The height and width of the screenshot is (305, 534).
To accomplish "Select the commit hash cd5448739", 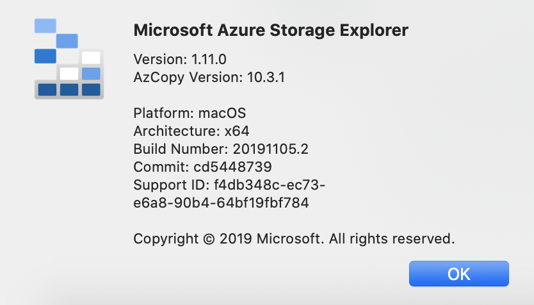I will tap(232, 167).
